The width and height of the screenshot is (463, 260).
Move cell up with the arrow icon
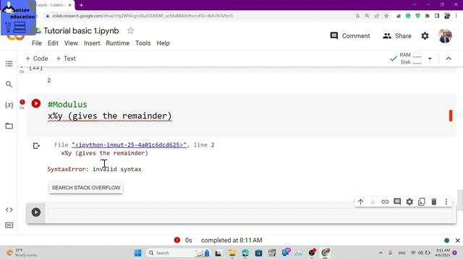pos(360,202)
